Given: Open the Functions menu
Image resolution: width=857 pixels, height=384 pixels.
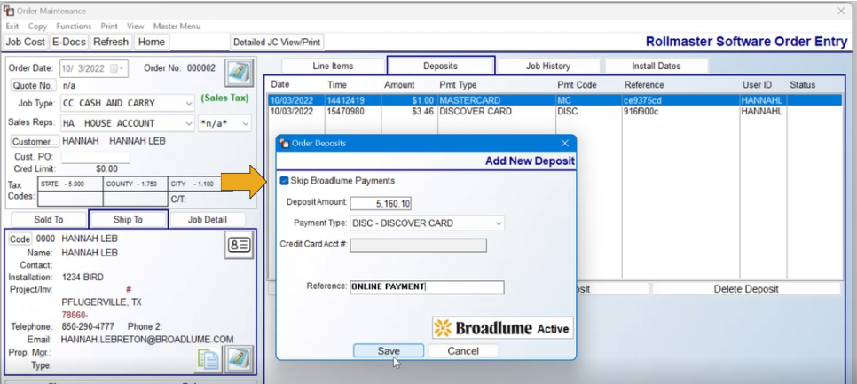Looking at the screenshot, I should pyautogui.click(x=74, y=27).
